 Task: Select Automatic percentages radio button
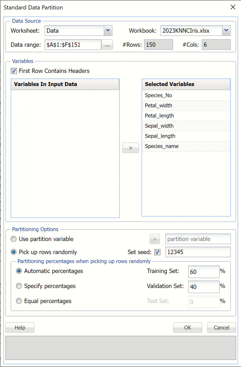(x=19, y=271)
